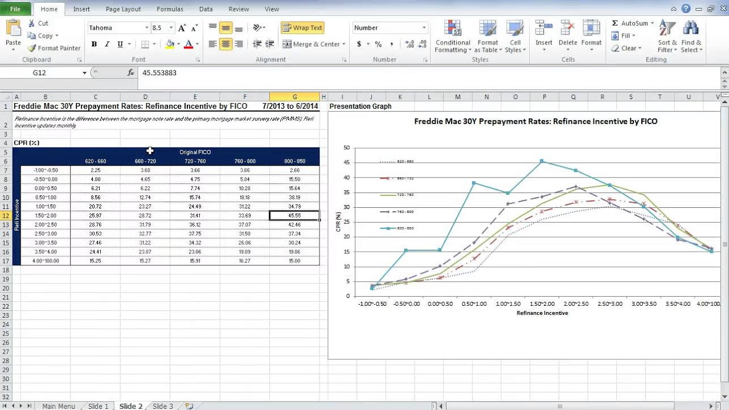The width and height of the screenshot is (729, 410).
Task: Click the Name Box showing G12
Action: tap(40, 73)
